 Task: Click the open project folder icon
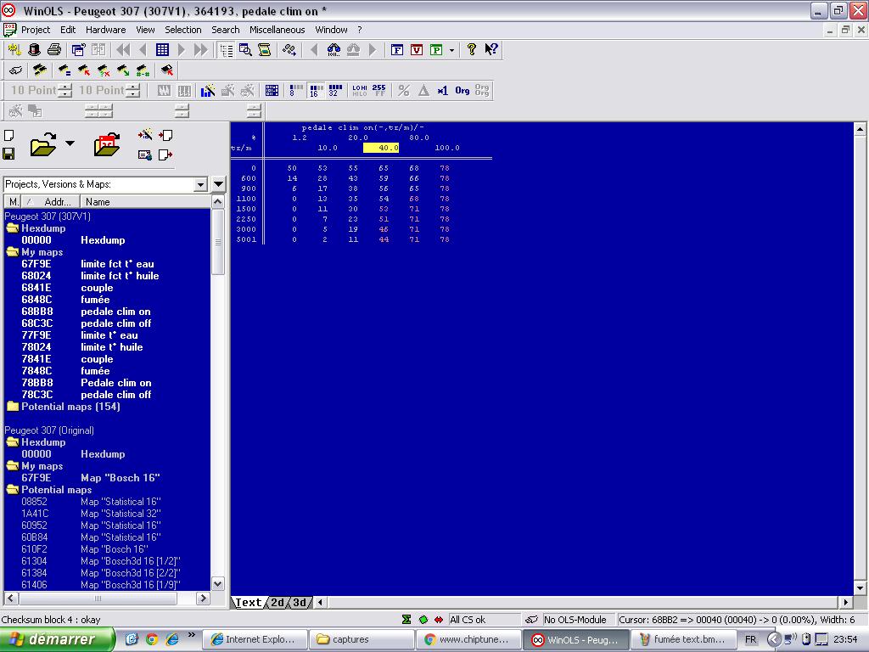coord(42,145)
